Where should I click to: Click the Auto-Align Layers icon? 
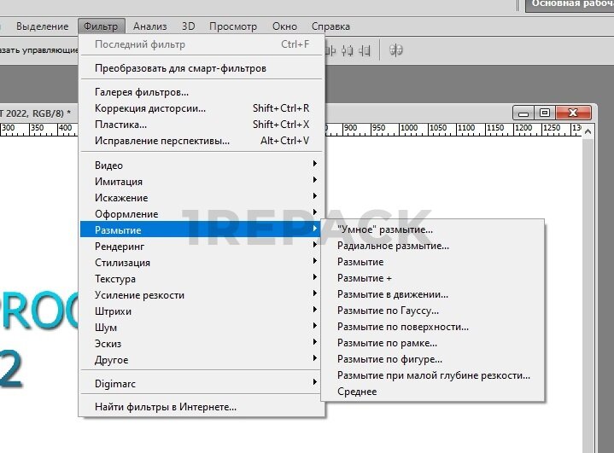396,50
